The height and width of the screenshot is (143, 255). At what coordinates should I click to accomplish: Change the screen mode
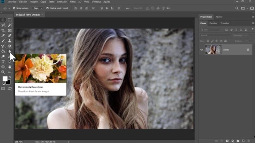(9, 88)
